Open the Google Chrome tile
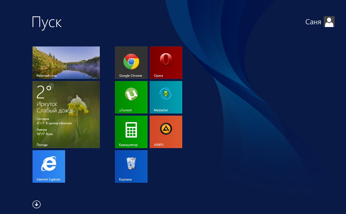Image resolution: width=346 pixels, height=214 pixels. click(131, 63)
